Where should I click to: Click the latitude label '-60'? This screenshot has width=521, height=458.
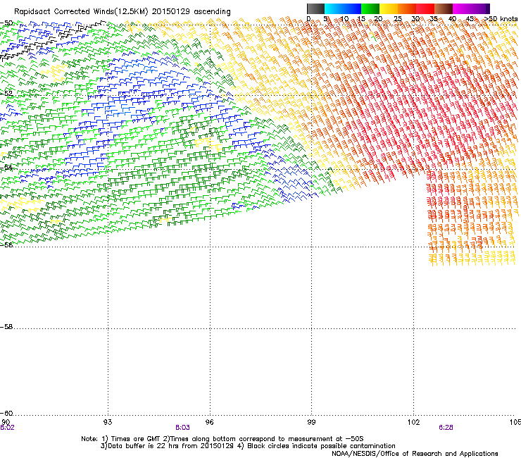coord(6,414)
